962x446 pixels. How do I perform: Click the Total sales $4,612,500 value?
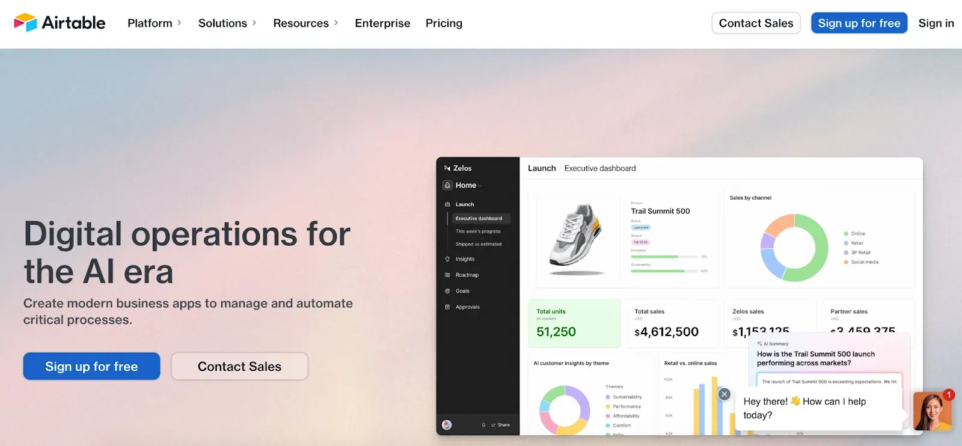(666, 332)
